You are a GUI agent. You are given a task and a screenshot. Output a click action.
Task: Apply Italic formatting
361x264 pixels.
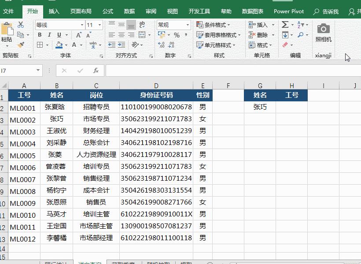pos(49,34)
